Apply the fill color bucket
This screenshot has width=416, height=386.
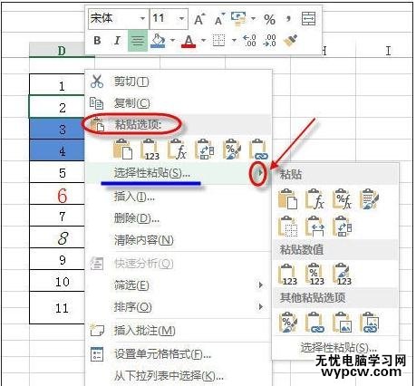coord(158,41)
